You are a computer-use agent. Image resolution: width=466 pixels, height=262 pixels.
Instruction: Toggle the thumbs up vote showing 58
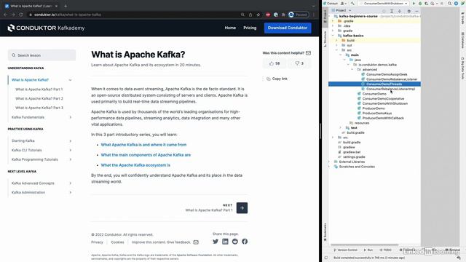tap(275, 63)
